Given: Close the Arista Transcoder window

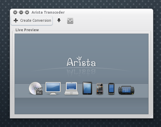Looking at the screenshot, I should pos(15,12).
